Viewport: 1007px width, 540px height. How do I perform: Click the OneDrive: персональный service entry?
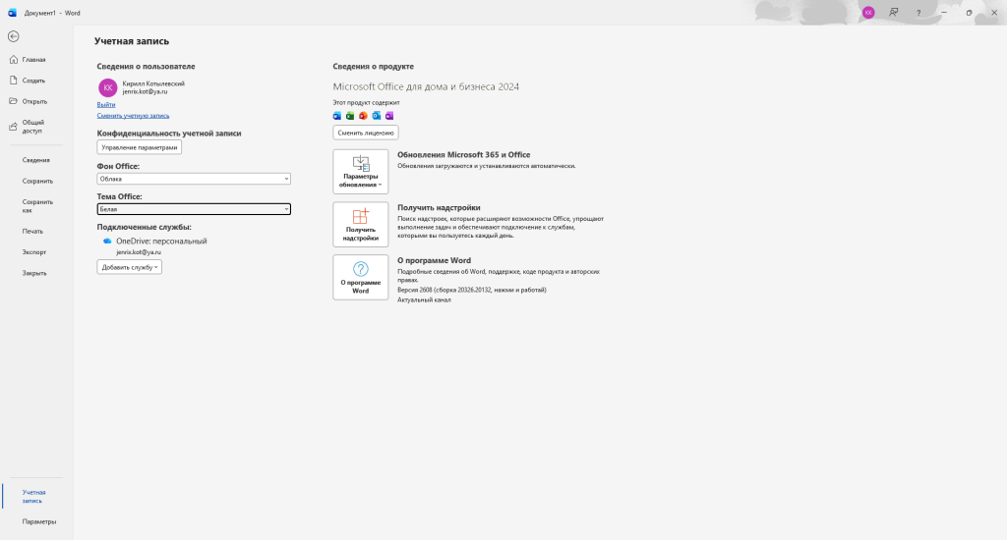[x=161, y=242]
